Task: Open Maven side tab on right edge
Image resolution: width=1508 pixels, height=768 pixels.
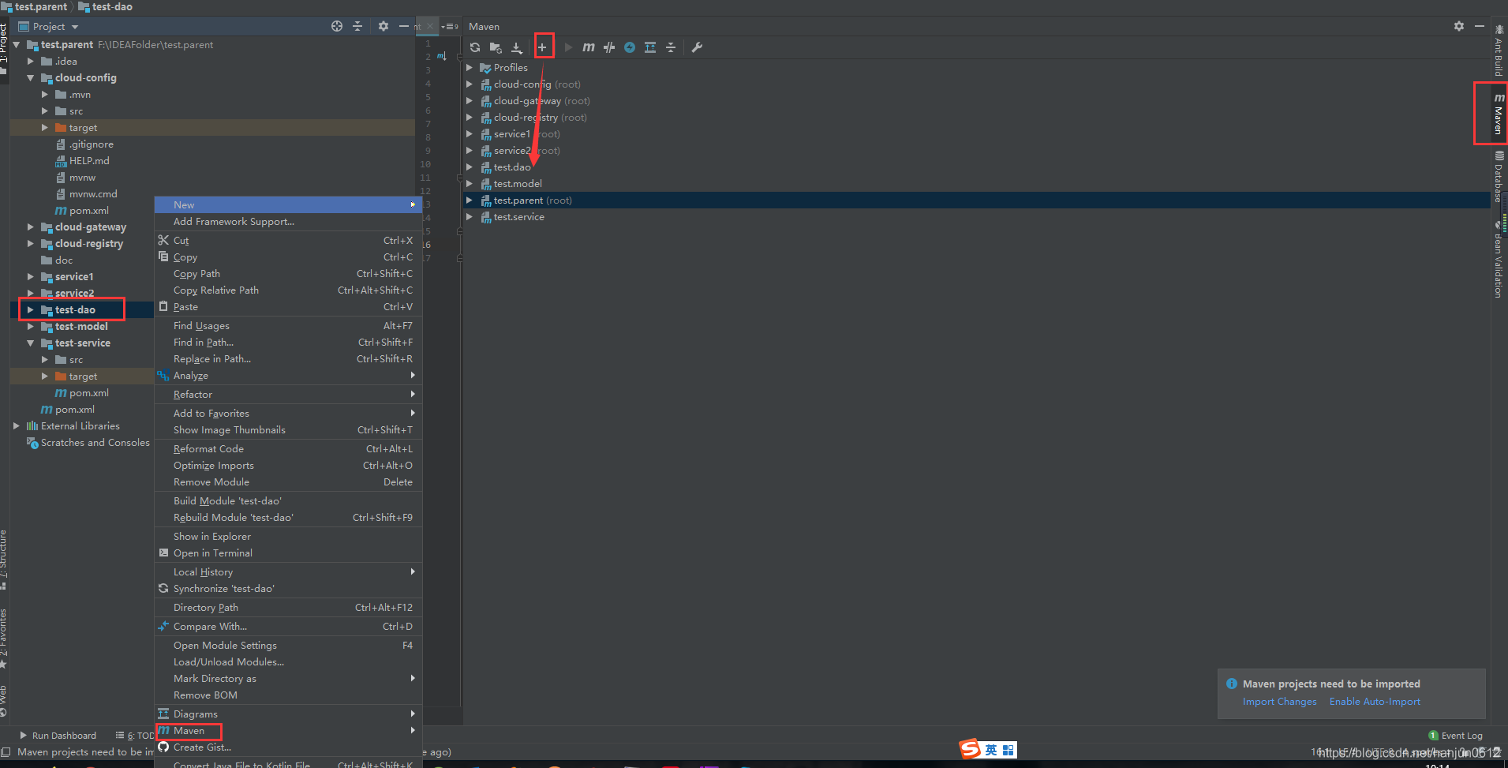Action: (1499, 114)
